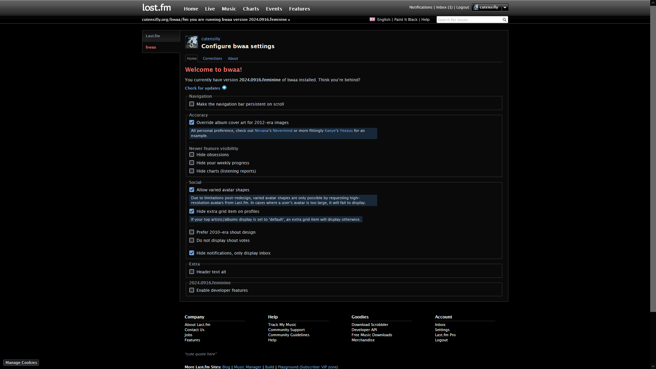Click the small avatar in user menu

tap(476, 7)
